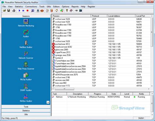
Task: Expand the Tools sidebar section
Action: (x=26, y=107)
